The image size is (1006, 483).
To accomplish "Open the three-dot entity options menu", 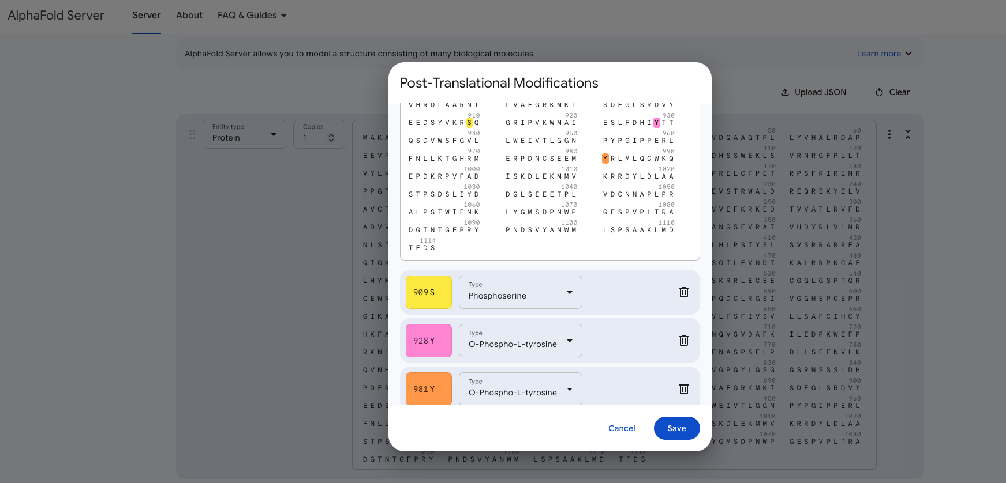I will click(889, 134).
